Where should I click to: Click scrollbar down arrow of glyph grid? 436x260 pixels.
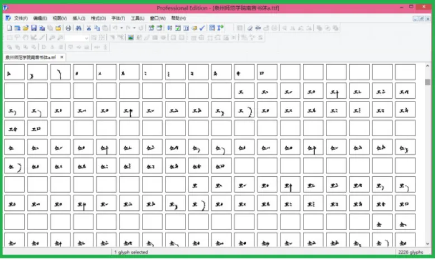pos(428,244)
